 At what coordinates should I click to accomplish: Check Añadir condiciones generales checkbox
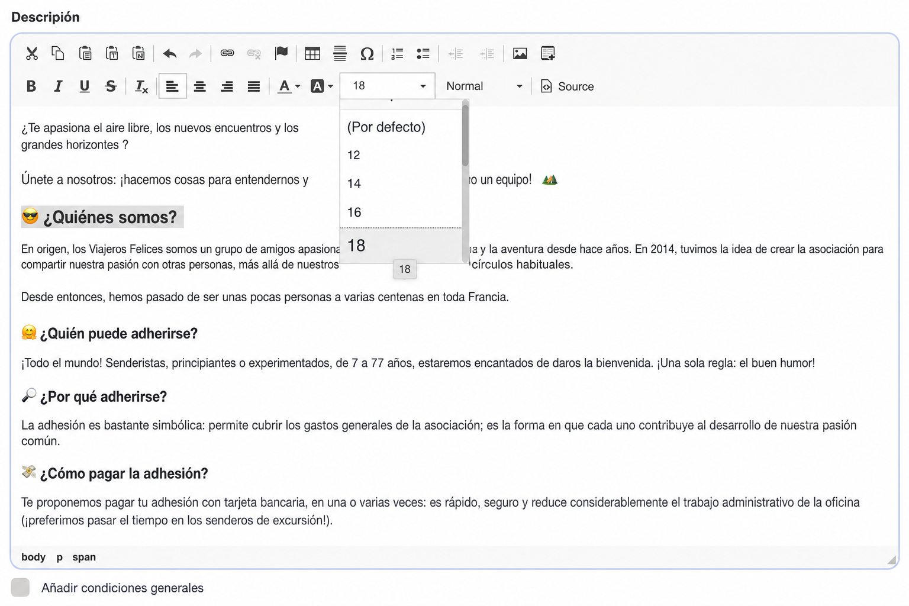[20, 588]
